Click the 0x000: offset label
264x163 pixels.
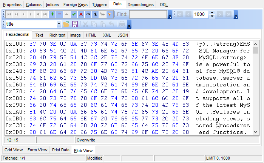(x=15, y=44)
